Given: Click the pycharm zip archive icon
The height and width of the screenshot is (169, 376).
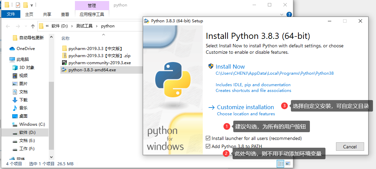Looking at the screenshot, I should pyautogui.click(x=64, y=56).
